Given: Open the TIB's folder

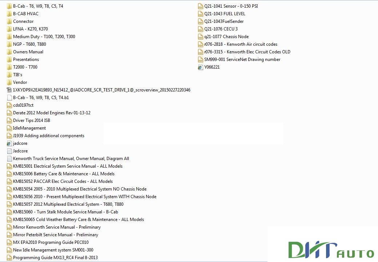Looking at the screenshot, I should pos(17,74).
